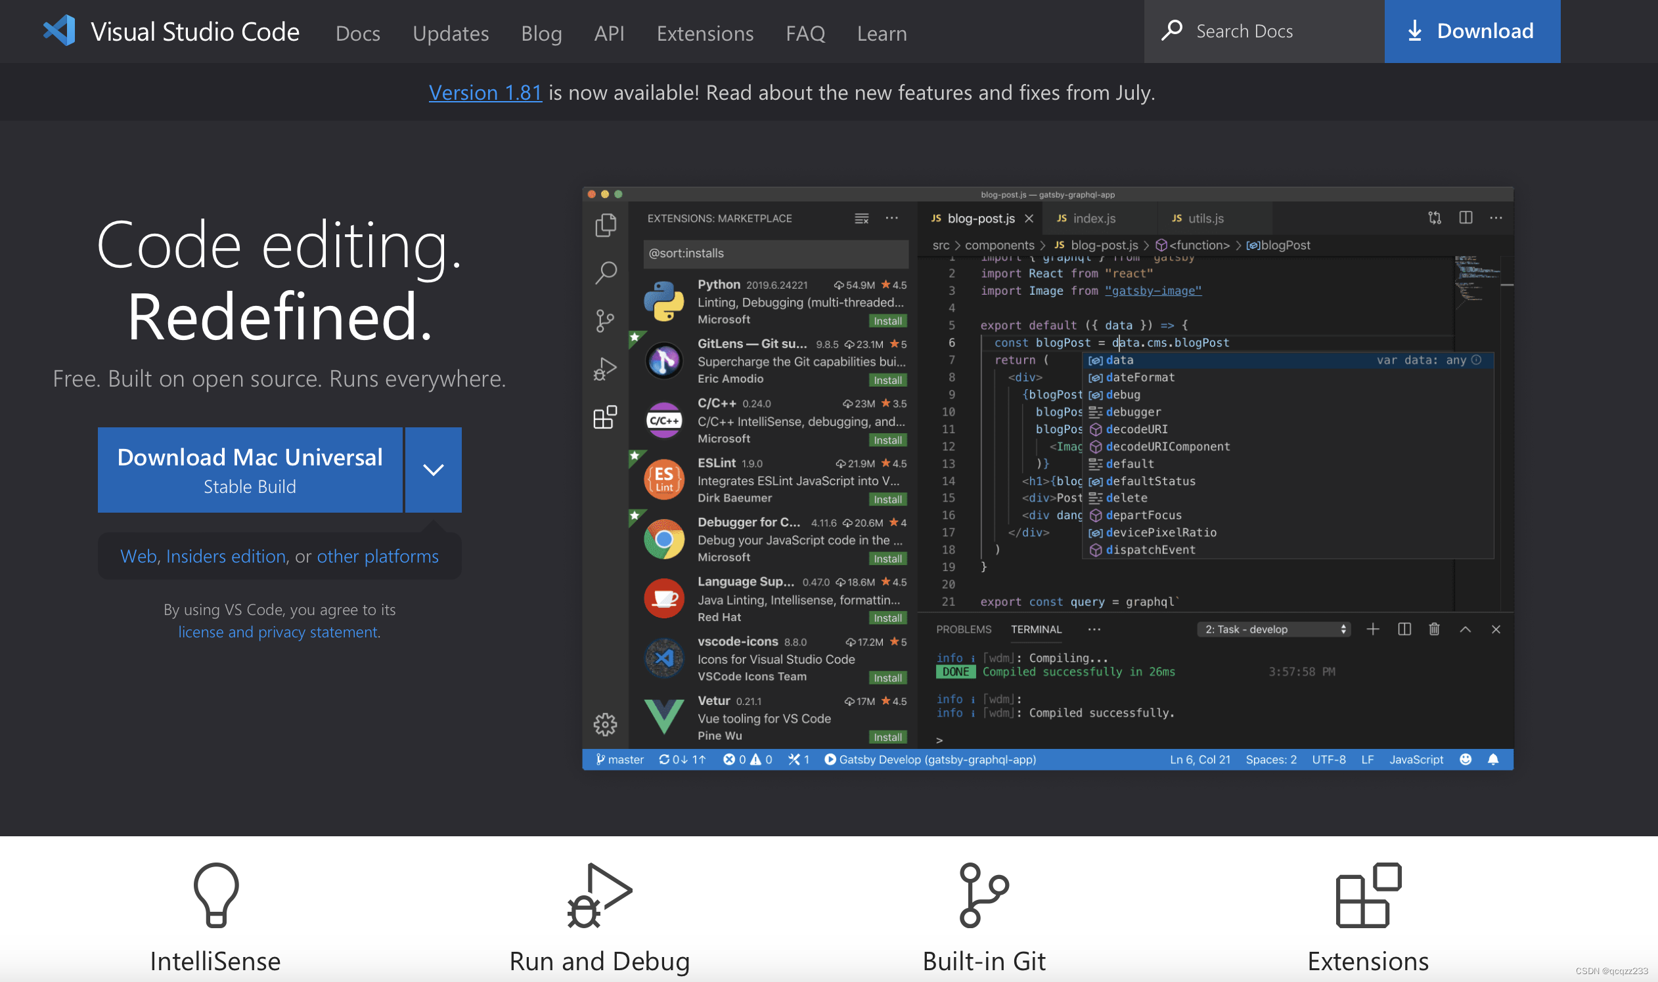Click the settings gear icon in activity bar
Screen dimensions: 1658x982
pyautogui.click(x=604, y=725)
